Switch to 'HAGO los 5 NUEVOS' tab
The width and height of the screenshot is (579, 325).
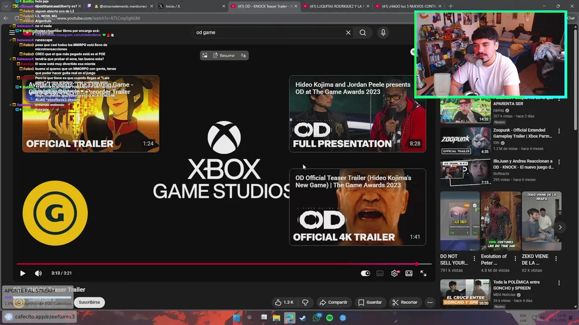click(408, 6)
